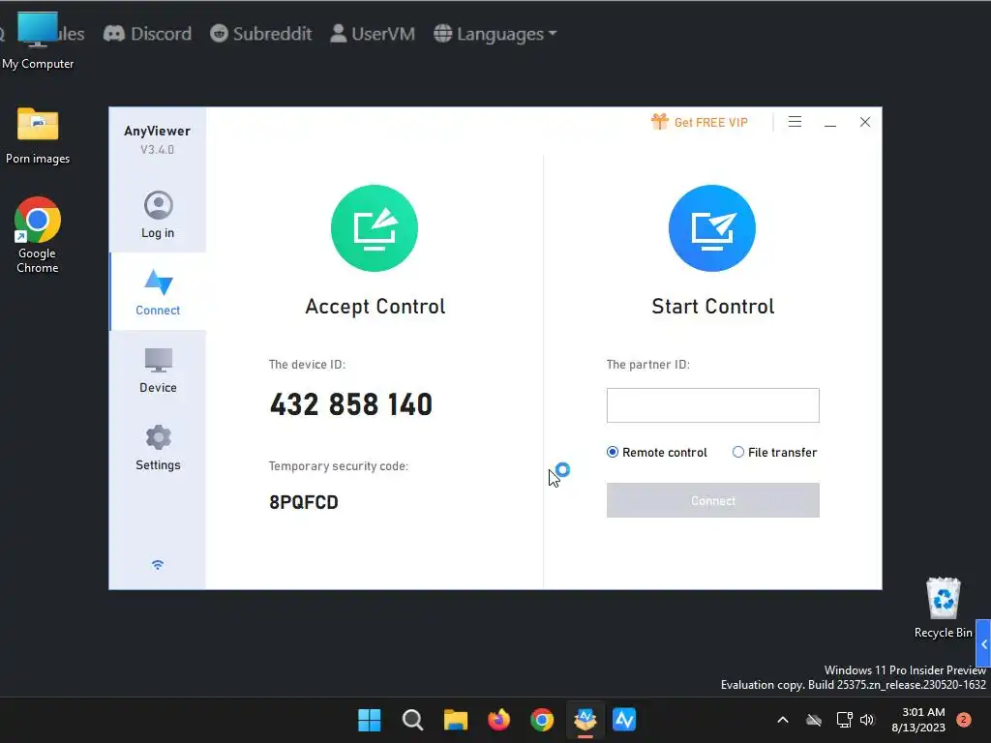Expand the Languages dropdown in background page

495,34
